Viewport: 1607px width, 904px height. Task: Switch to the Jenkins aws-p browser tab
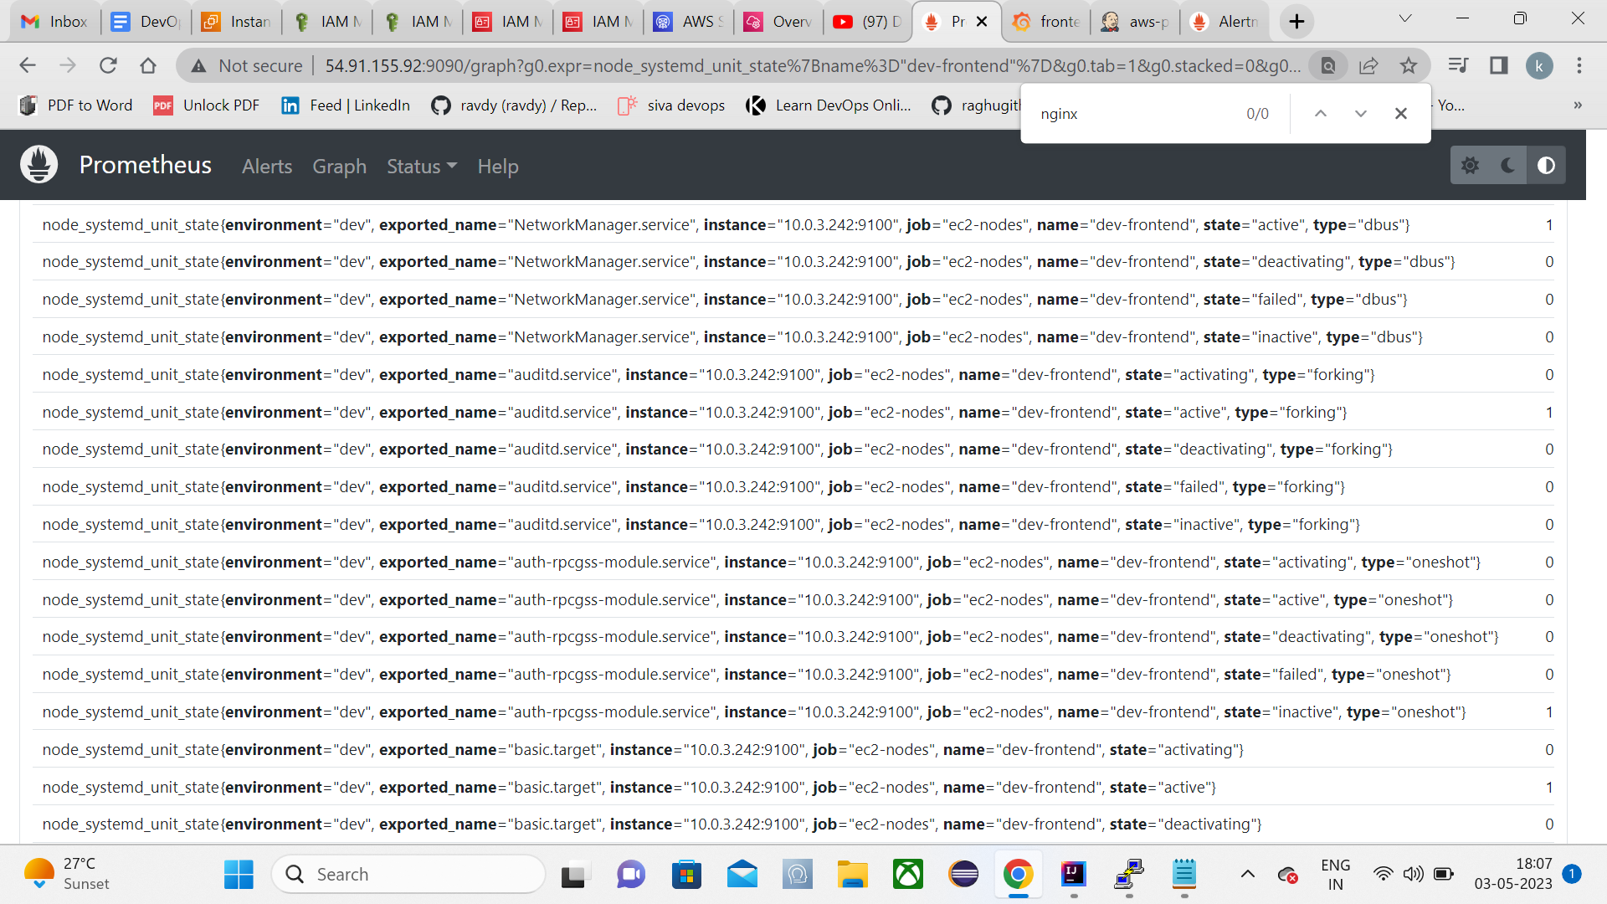pyautogui.click(x=1134, y=21)
